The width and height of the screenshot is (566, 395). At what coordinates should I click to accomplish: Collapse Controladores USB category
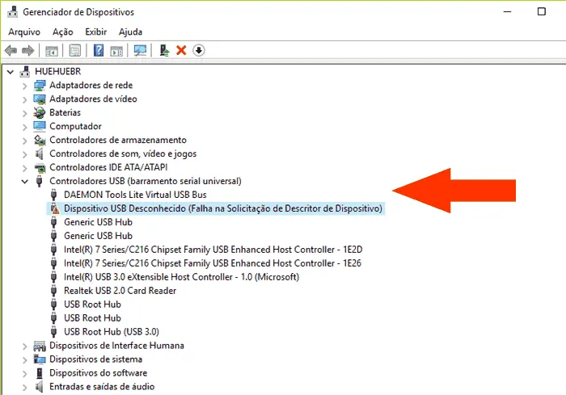24,182
